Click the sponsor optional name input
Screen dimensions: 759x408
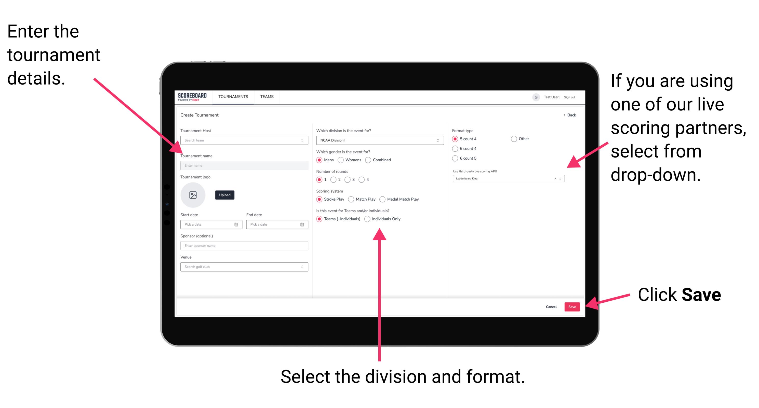click(x=244, y=246)
